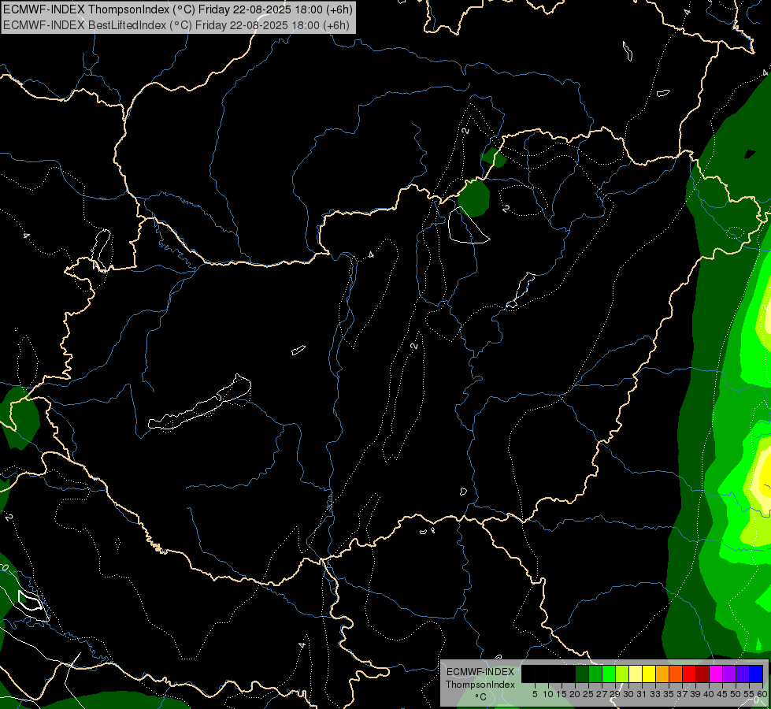
Task: Click legend tick label '35'
Action: coord(669,694)
